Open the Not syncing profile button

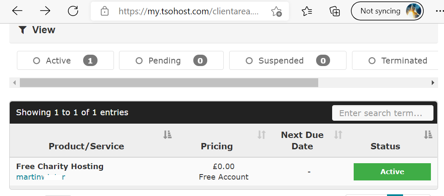(x=387, y=11)
